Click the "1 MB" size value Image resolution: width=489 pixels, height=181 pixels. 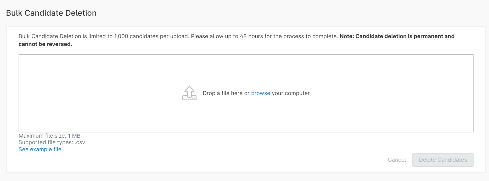pyautogui.click(x=74, y=136)
